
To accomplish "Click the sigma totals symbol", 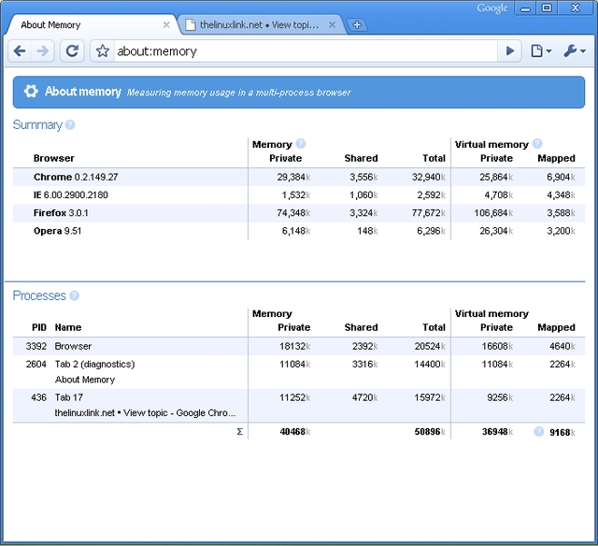I will point(239,432).
